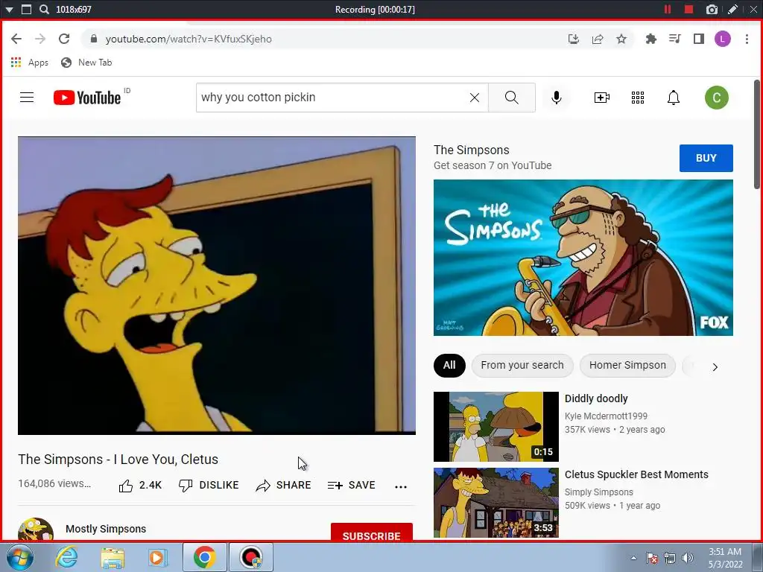
Task: Open the recorder dropdown triangle menu
Action: coord(9,9)
